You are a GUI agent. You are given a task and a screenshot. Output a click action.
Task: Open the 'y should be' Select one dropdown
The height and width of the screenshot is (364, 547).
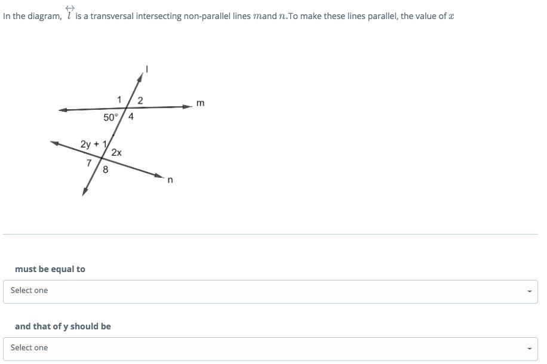click(271, 348)
